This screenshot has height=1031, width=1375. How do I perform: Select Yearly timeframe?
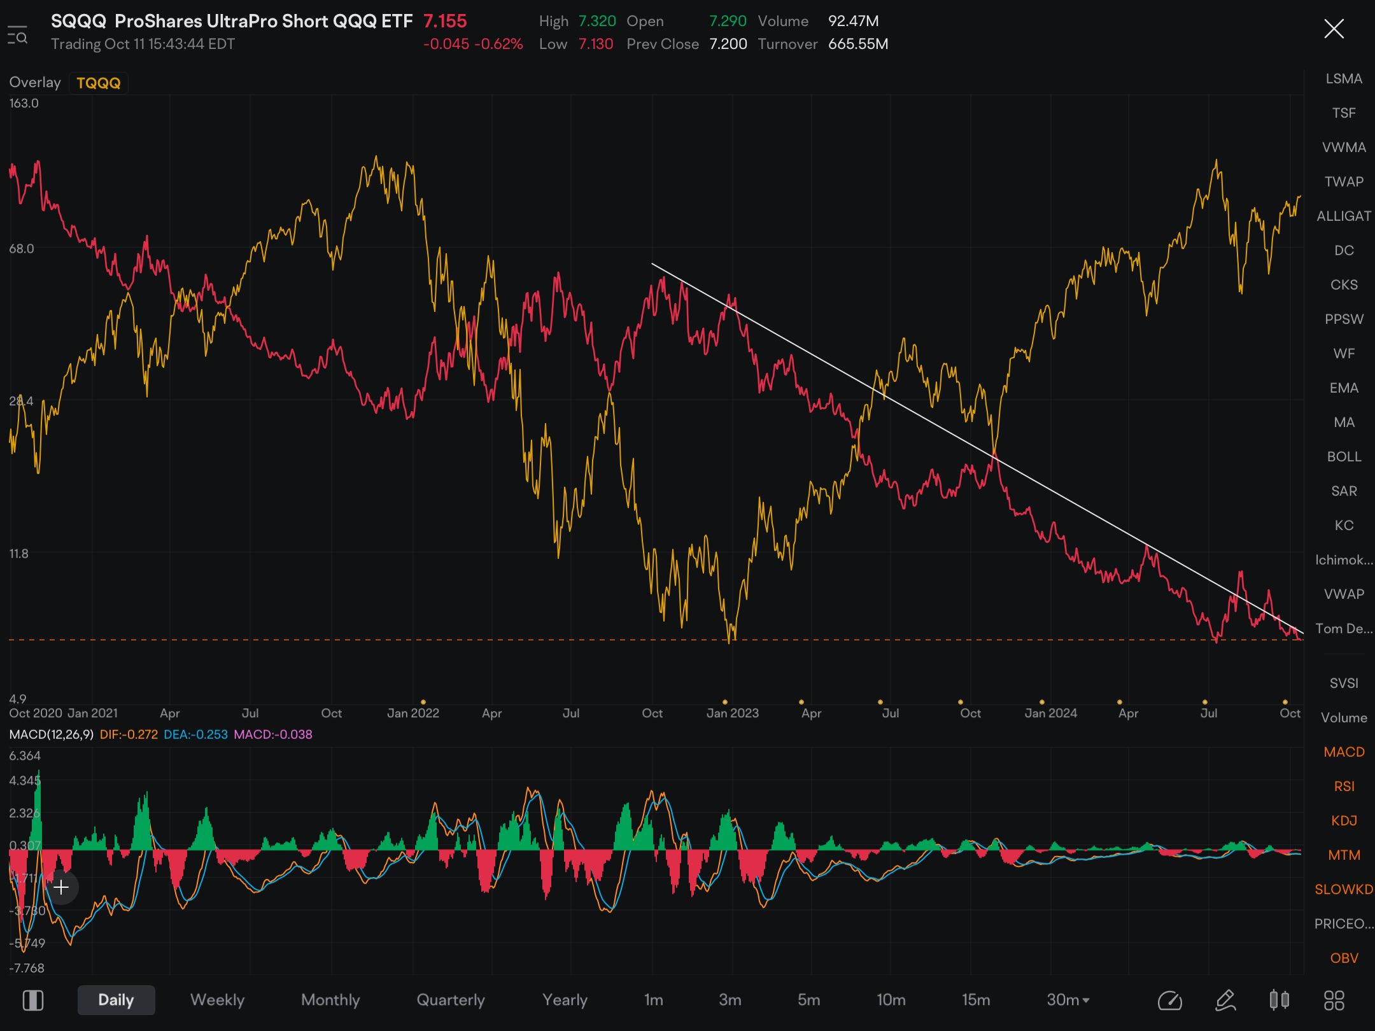(x=565, y=1000)
